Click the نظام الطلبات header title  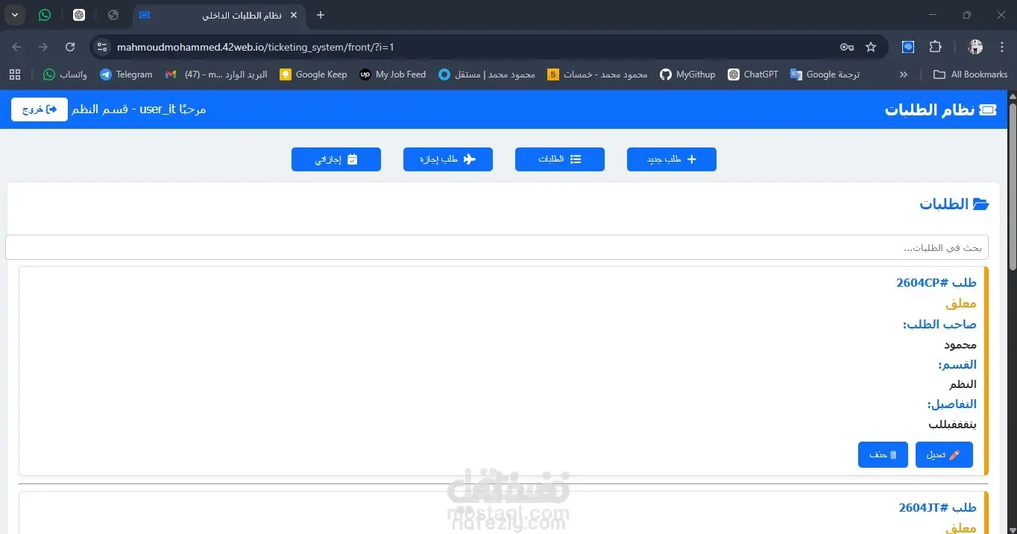click(929, 109)
